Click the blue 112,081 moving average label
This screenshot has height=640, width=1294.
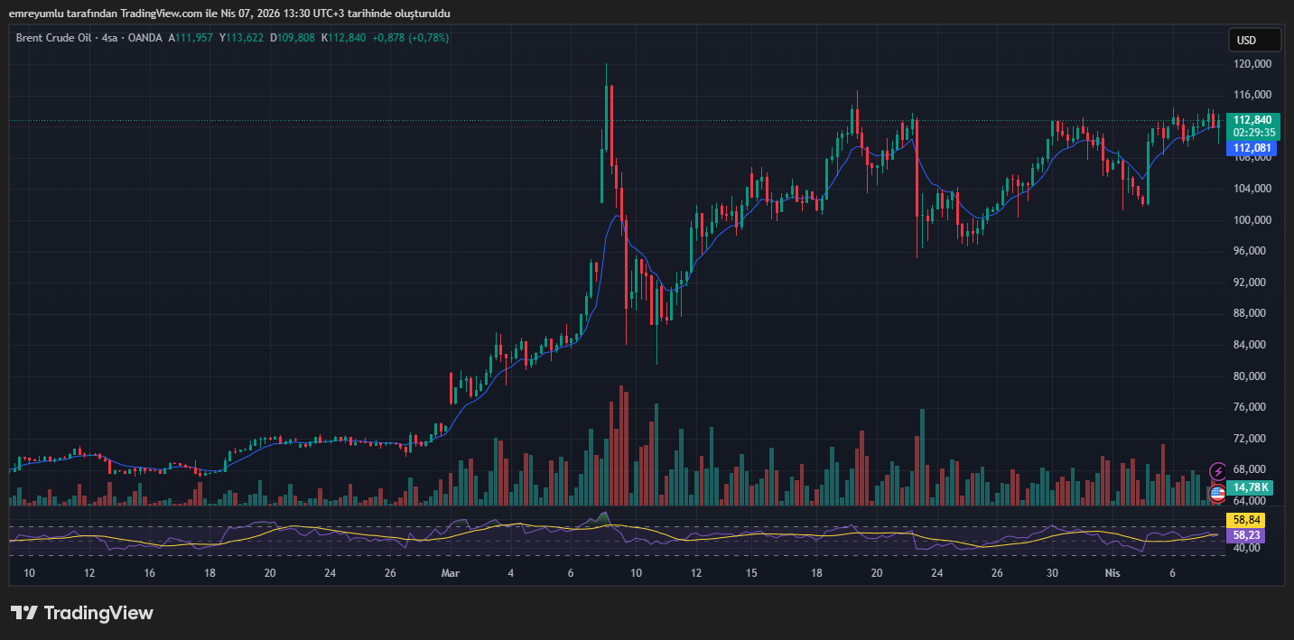(1252, 148)
